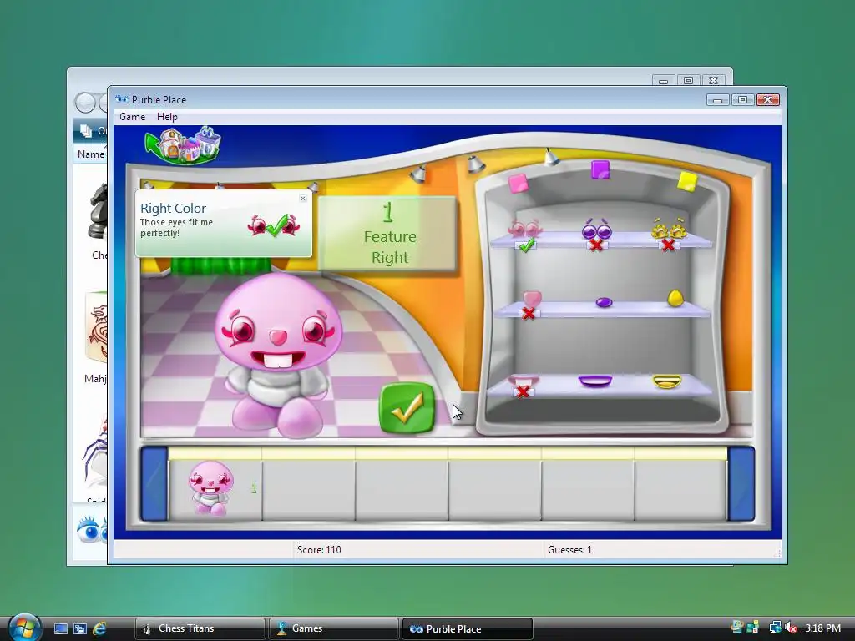Click the village home icon with green arrow
855x641 pixels.
(x=183, y=145)
